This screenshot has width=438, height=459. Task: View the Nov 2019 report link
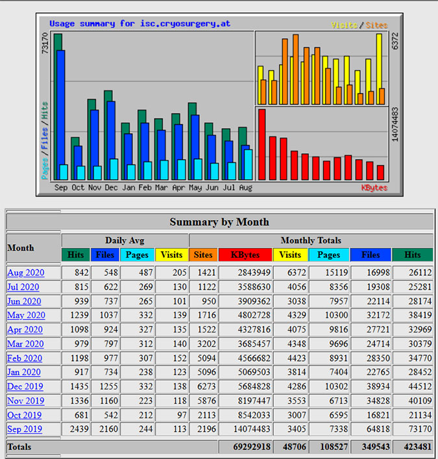click(25, 401)
